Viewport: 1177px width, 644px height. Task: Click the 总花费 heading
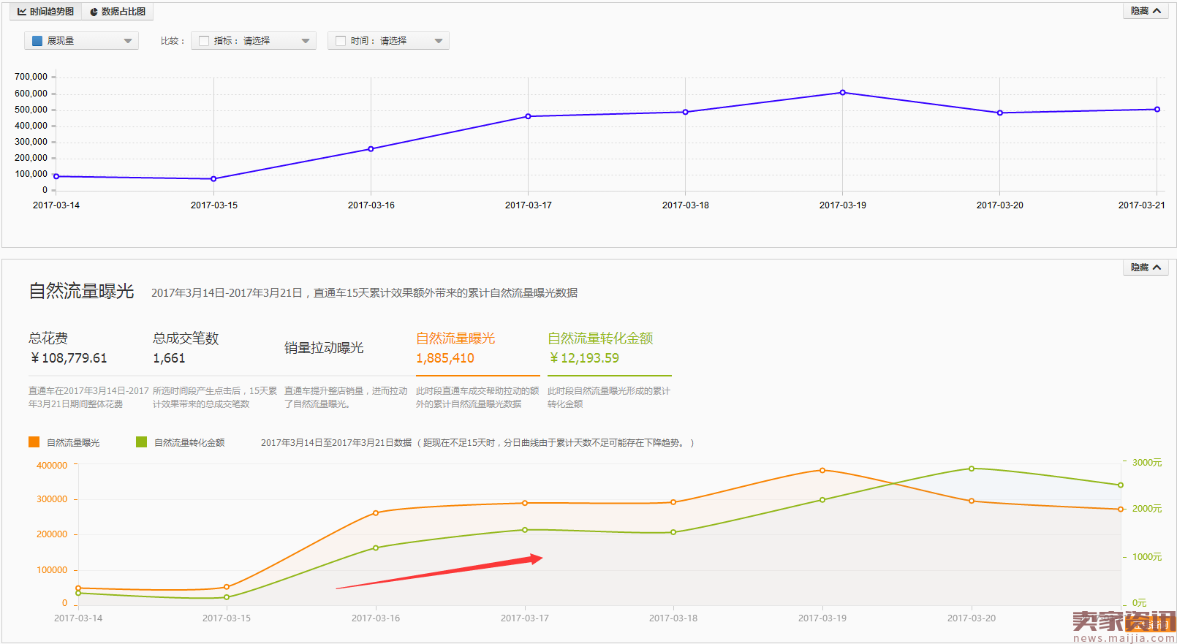click(x=48, y=338)
